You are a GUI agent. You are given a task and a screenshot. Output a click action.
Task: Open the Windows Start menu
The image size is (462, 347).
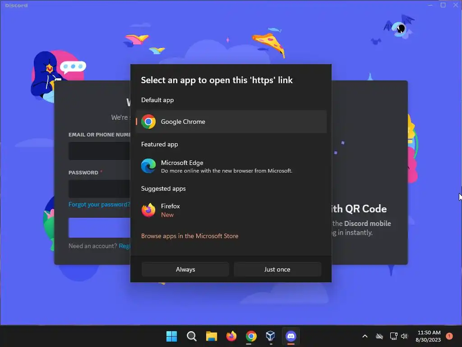(x=171, y=336)
